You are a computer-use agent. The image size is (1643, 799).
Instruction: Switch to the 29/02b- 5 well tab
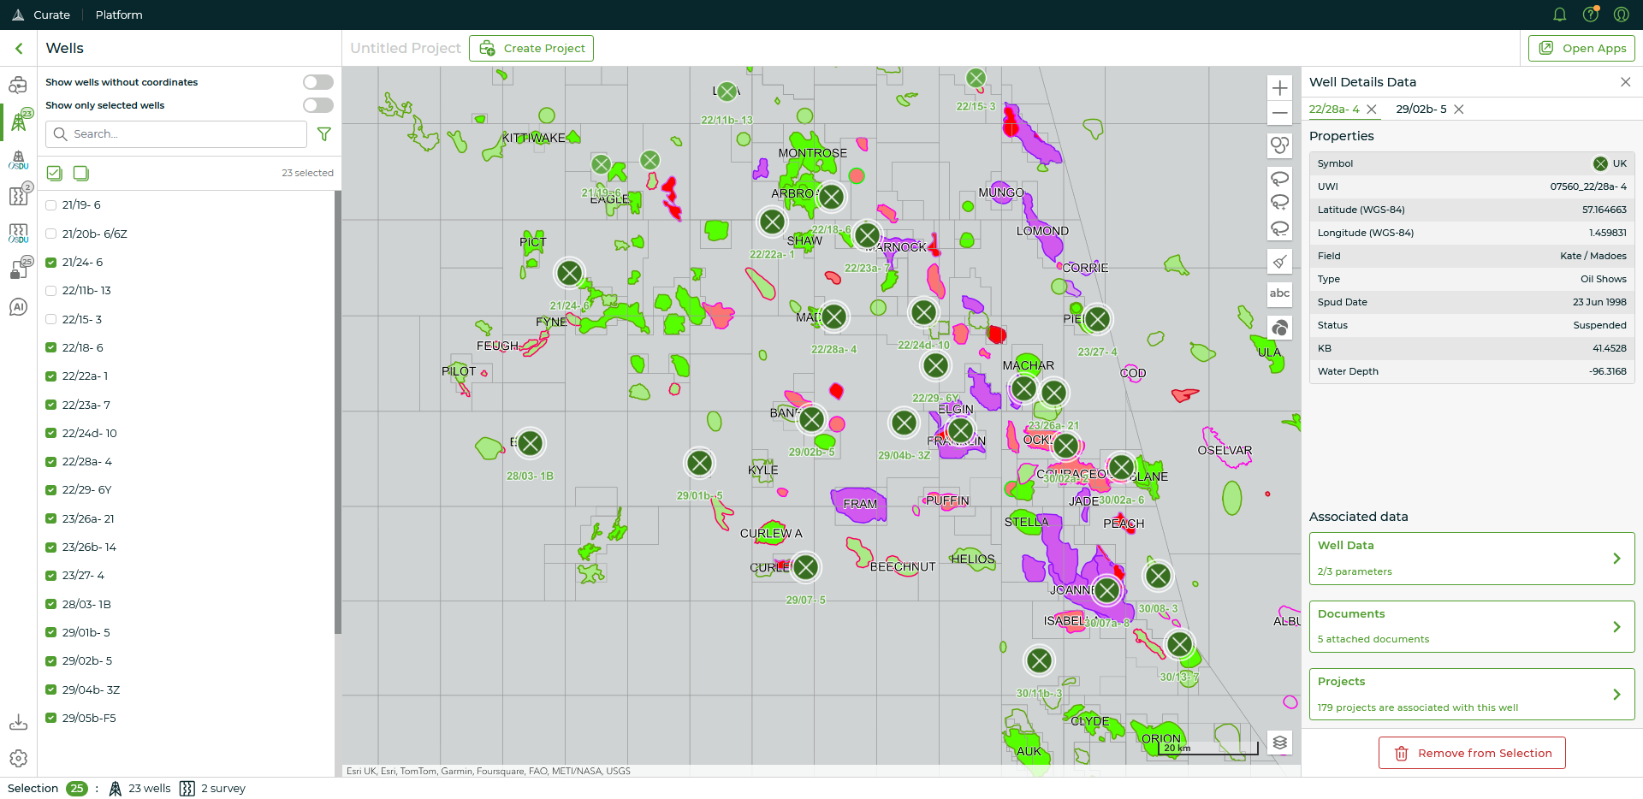(1421, 109)
